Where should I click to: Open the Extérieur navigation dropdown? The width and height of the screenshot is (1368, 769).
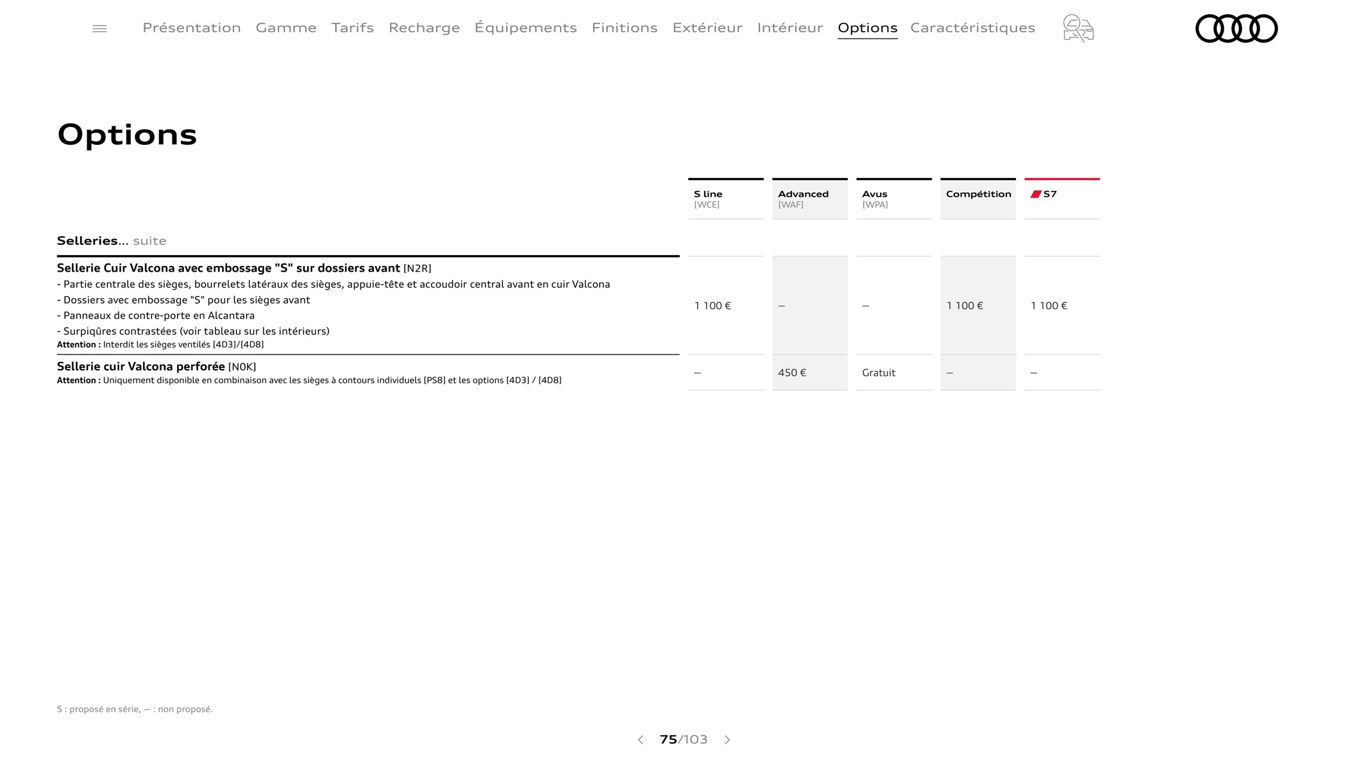click(x=707, y=27)
